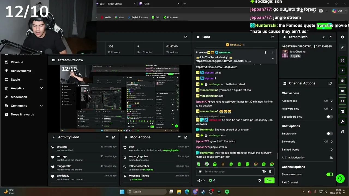Click the green Chat send button
Viewport: 349px width, 196px height.
pyautogui.click(x=269, y=180)
